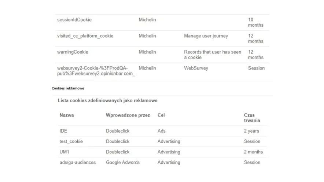Click the 'Czas trwania' column header
This screenshot has width=324, height=182.
(x=252, y=118)
